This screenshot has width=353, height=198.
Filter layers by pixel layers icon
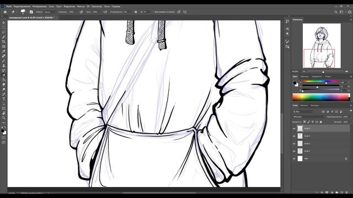click(323, 112)
